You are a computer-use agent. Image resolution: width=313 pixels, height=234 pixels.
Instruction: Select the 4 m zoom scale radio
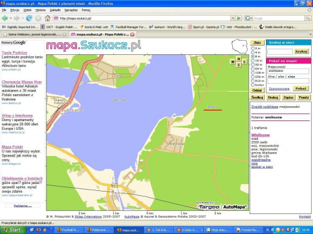253,52
